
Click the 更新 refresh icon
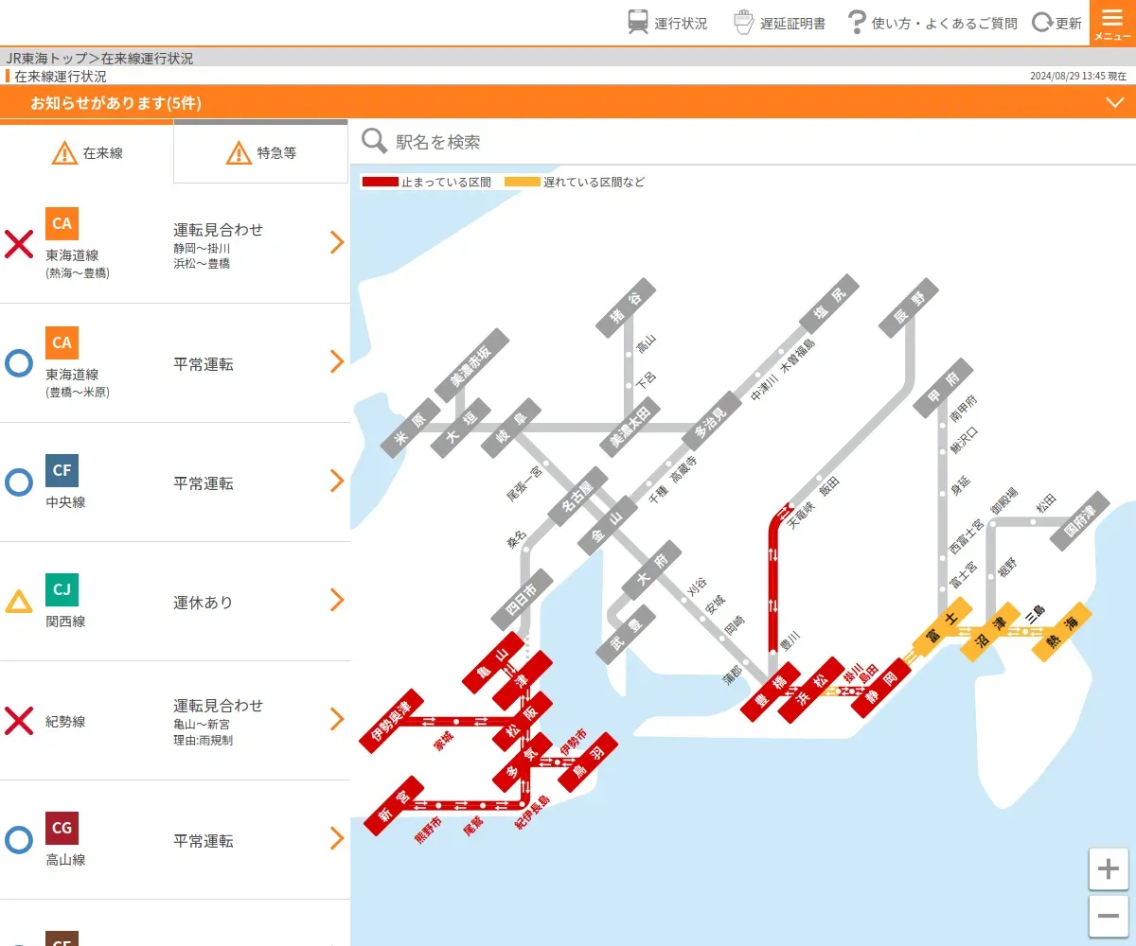pos(1042,23)
